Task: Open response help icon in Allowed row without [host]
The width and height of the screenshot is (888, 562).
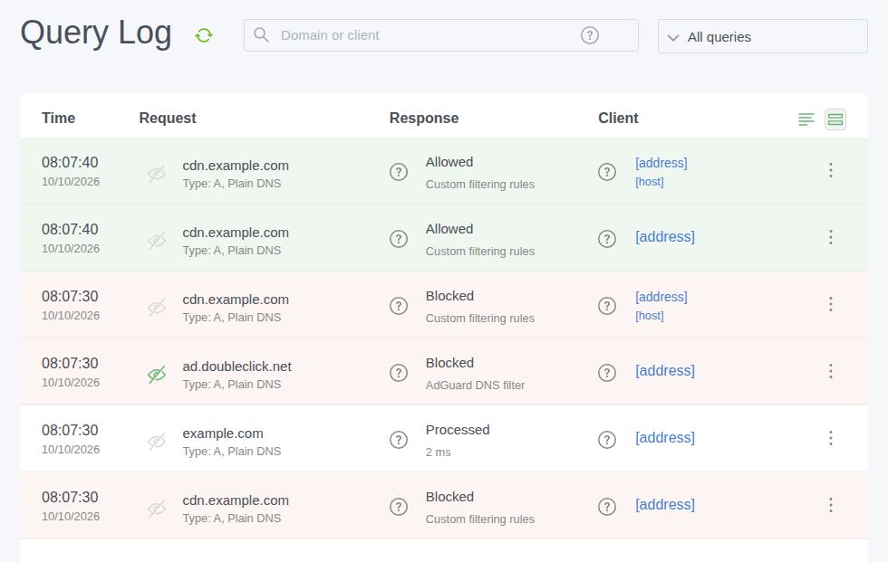Action: click(399, 239)
